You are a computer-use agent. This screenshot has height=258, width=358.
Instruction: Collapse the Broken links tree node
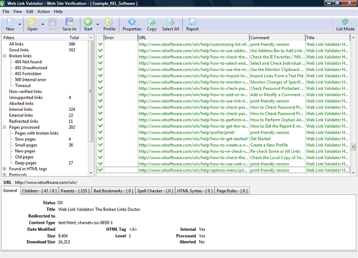tap(4, 56)
